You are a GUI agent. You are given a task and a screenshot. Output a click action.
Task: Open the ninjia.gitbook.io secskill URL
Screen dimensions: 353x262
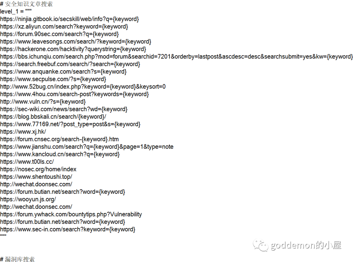click(69, 19)
